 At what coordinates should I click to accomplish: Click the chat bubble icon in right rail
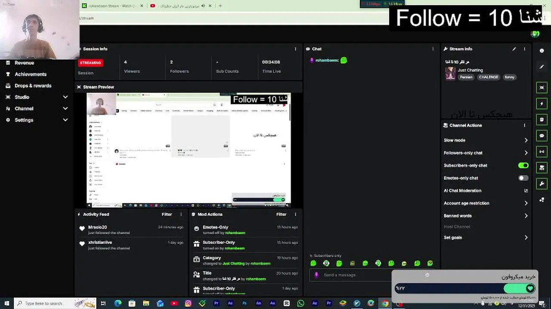pos(542,136)
